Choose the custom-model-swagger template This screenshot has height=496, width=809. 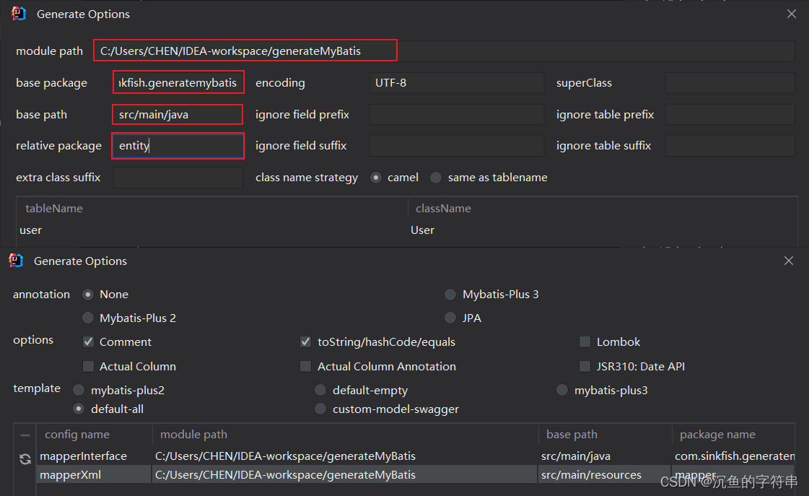click(320, 409)
